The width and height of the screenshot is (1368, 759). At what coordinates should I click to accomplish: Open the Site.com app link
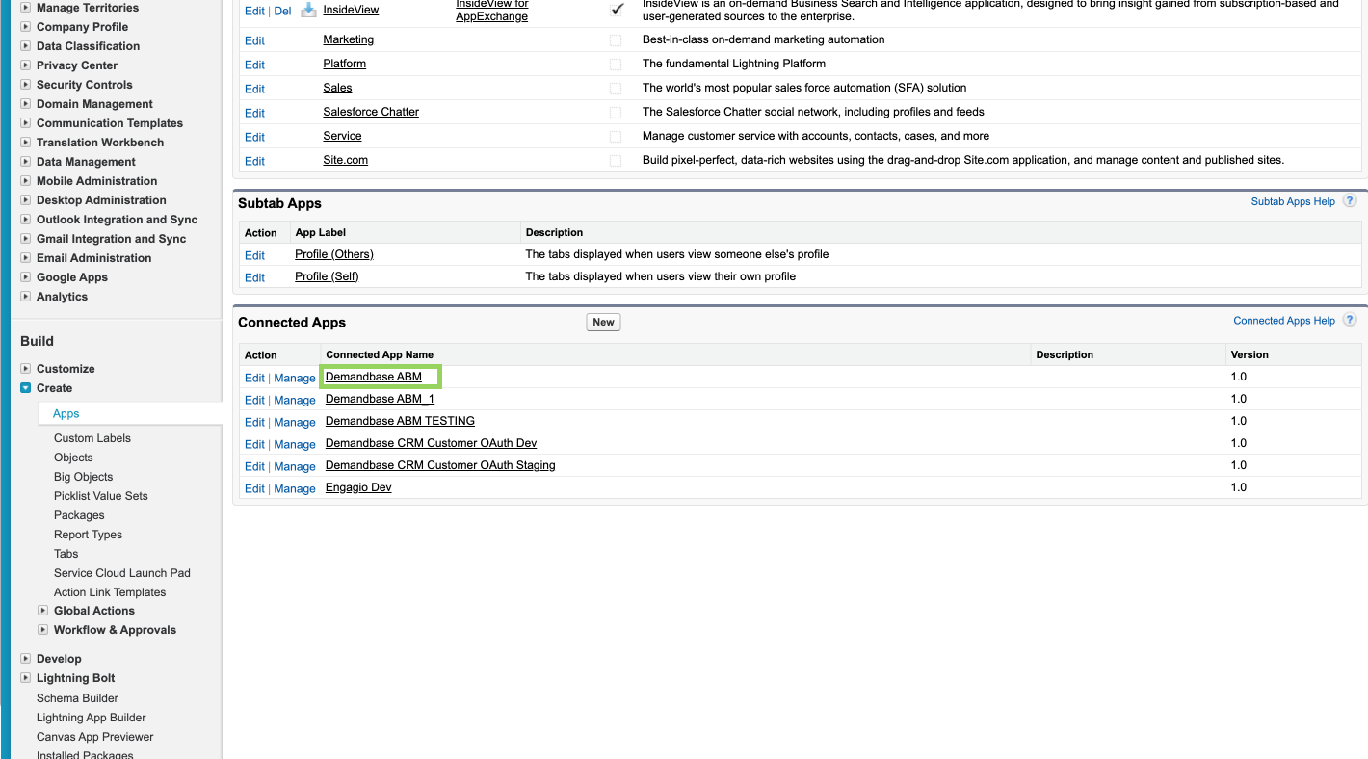[x=345, y=160]
